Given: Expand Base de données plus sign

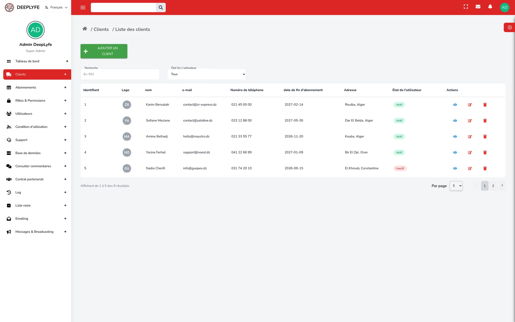Looking at the screenshot, I should tap(65, 153).
